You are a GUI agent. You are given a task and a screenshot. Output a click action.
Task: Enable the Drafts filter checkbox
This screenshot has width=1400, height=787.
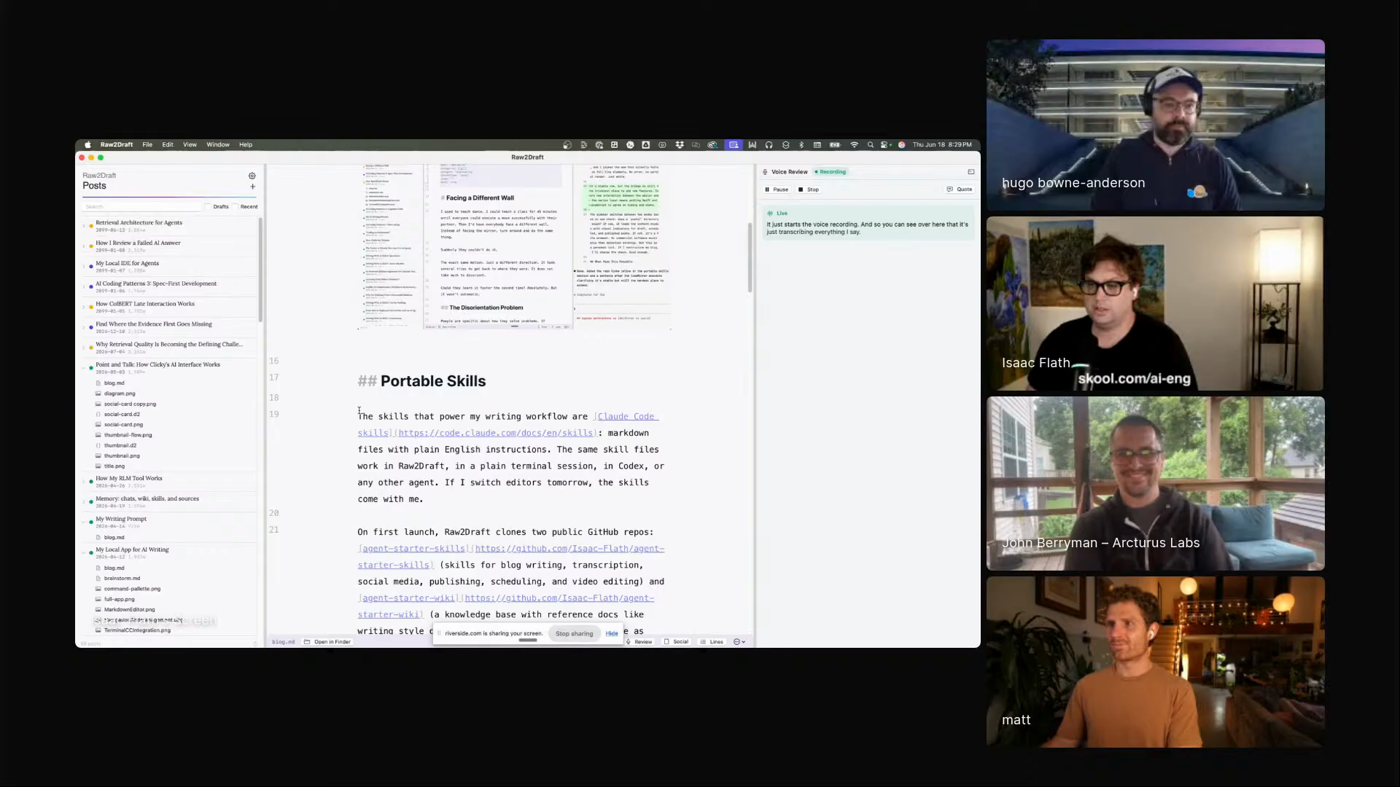(x=208, y=207)
